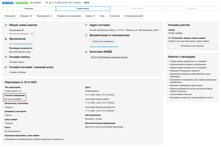This screenshot has width=221, height=147.
Task: Switch to the Проверки и согласования tab
Action: [69, 16]
